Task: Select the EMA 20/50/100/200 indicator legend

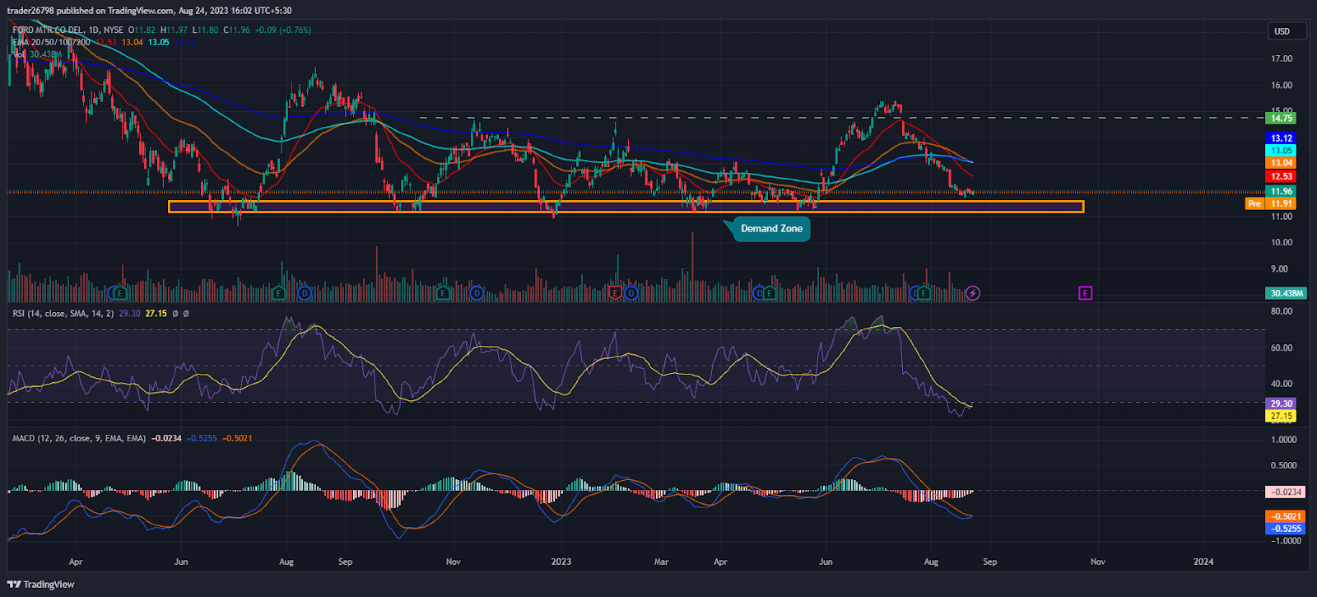Action: click(x=51, y=42)
